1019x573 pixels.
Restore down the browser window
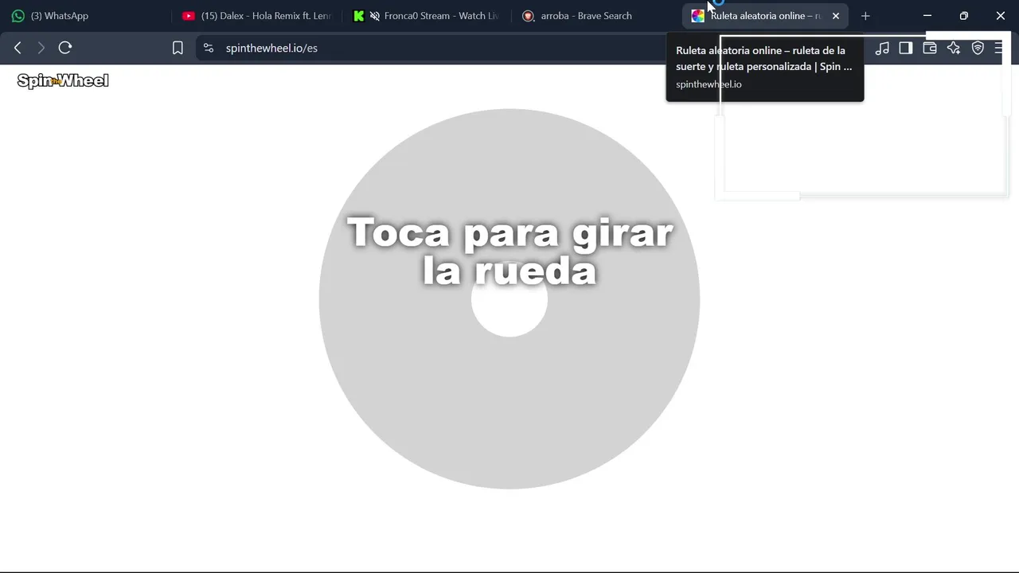[x=964, y=16]
